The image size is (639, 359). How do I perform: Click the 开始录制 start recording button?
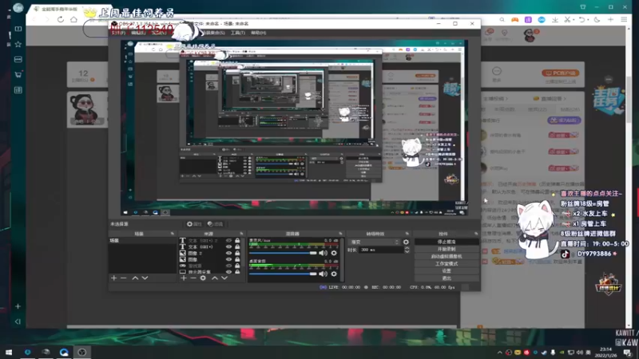tap(447, 249)
